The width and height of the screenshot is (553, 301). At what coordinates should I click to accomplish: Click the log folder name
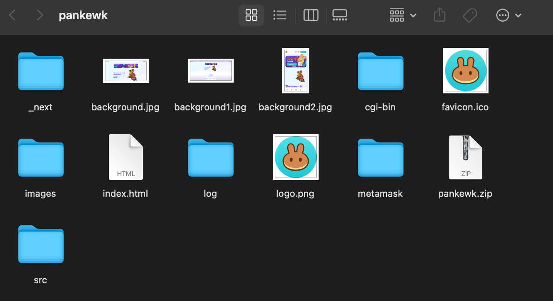coord(210,194)
